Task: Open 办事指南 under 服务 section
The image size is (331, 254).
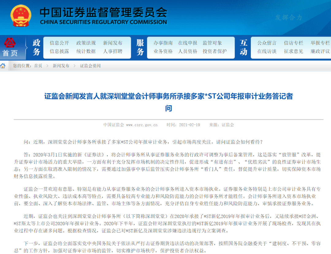Action: point(163,43)
